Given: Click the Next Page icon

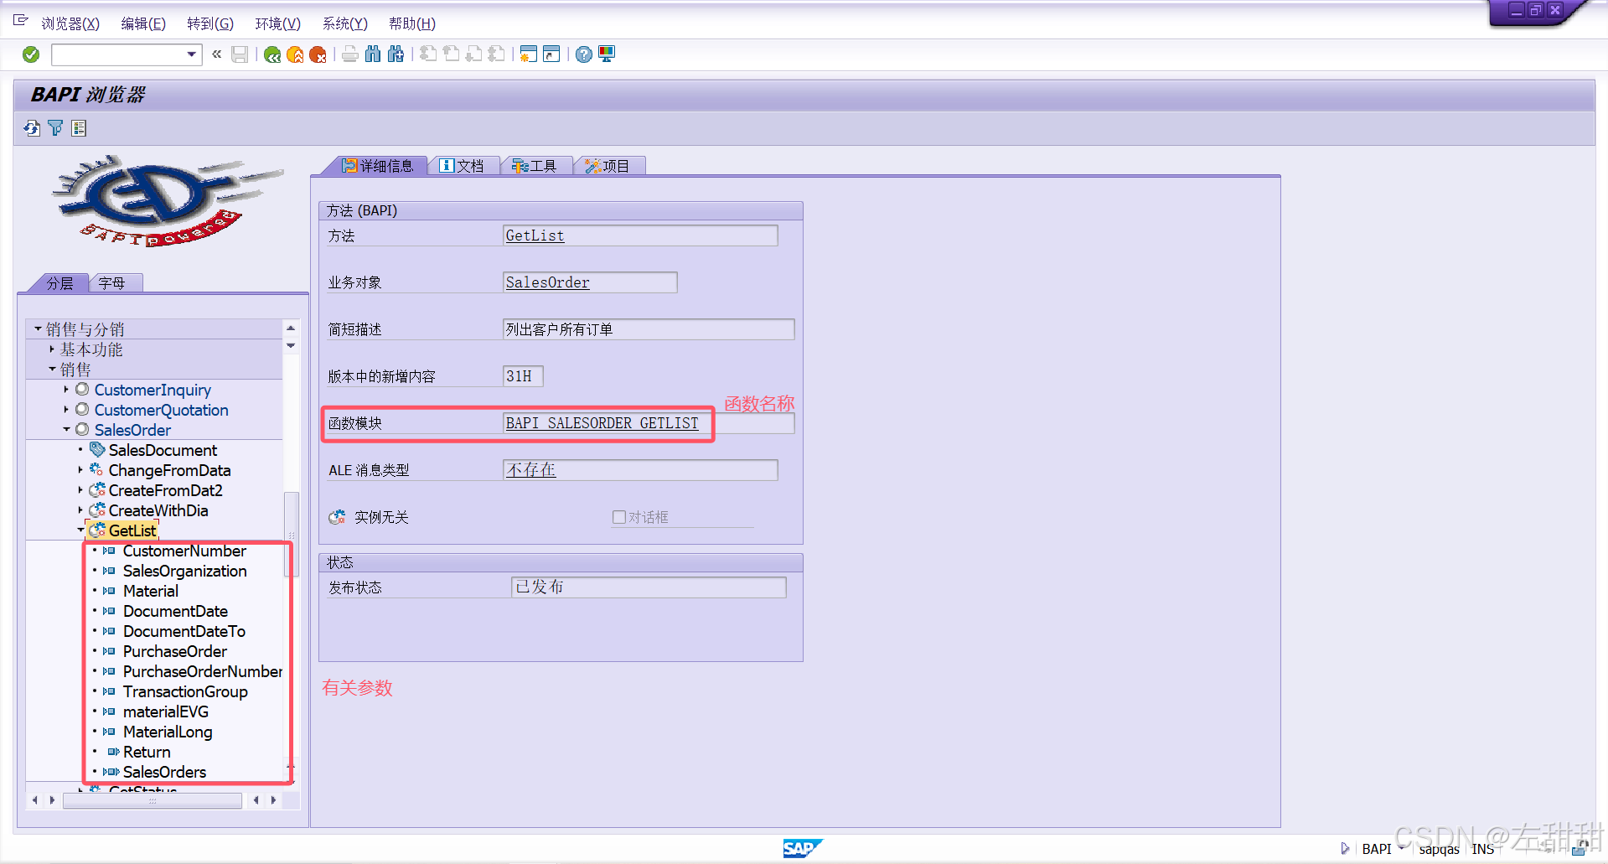Looking at the screenshot, I should coord(473,54).
